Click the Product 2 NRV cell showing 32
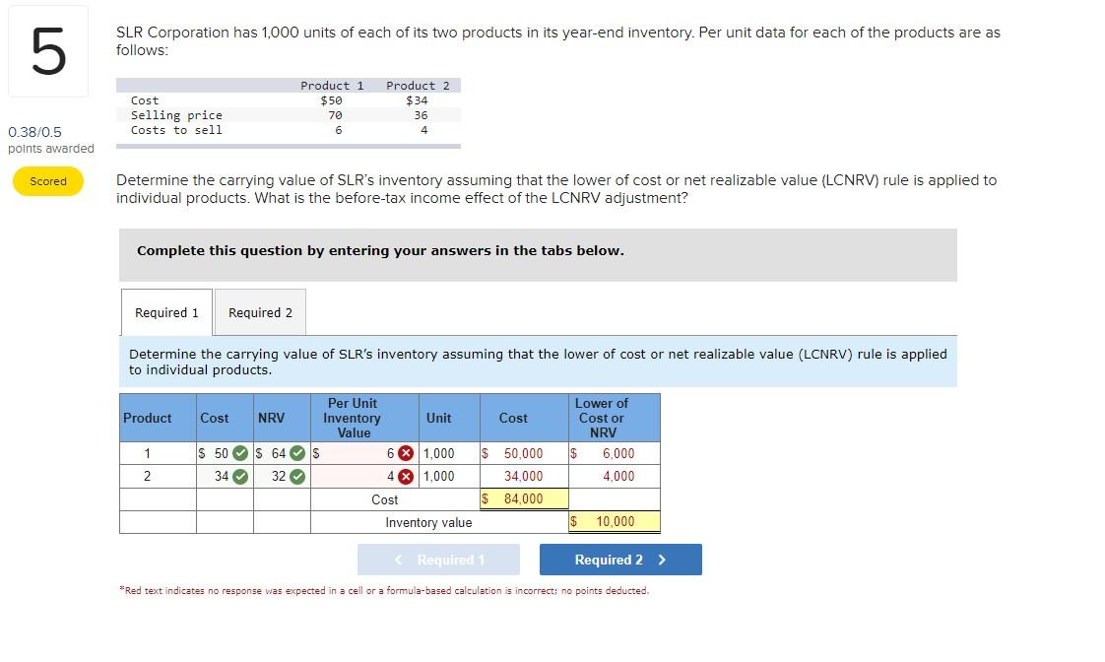The width and height of the screenshot is (1105, 662). point(282,477)
